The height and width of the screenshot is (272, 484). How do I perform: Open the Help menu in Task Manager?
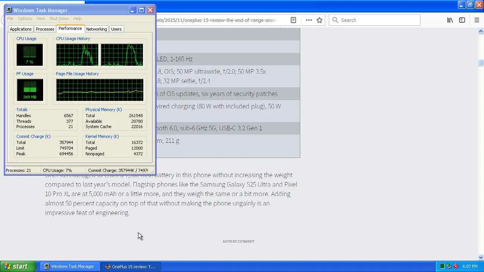click(77, 19)
